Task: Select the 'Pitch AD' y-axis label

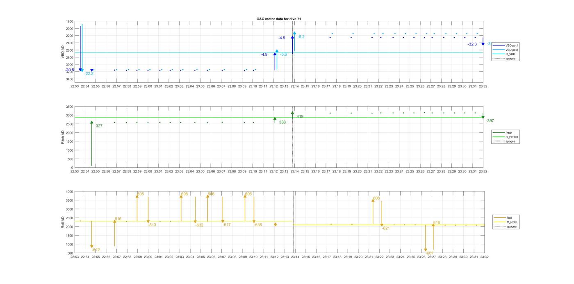Action: coord(63,137)
